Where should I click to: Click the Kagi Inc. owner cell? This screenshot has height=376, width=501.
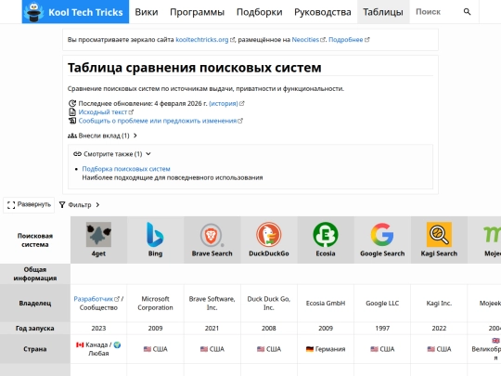(439, 303)
